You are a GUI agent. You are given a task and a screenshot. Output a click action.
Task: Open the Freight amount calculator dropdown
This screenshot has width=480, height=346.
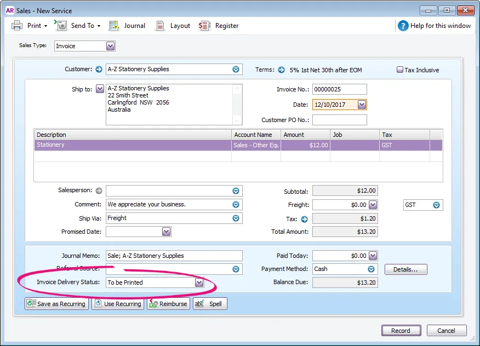tap(373, 205)
